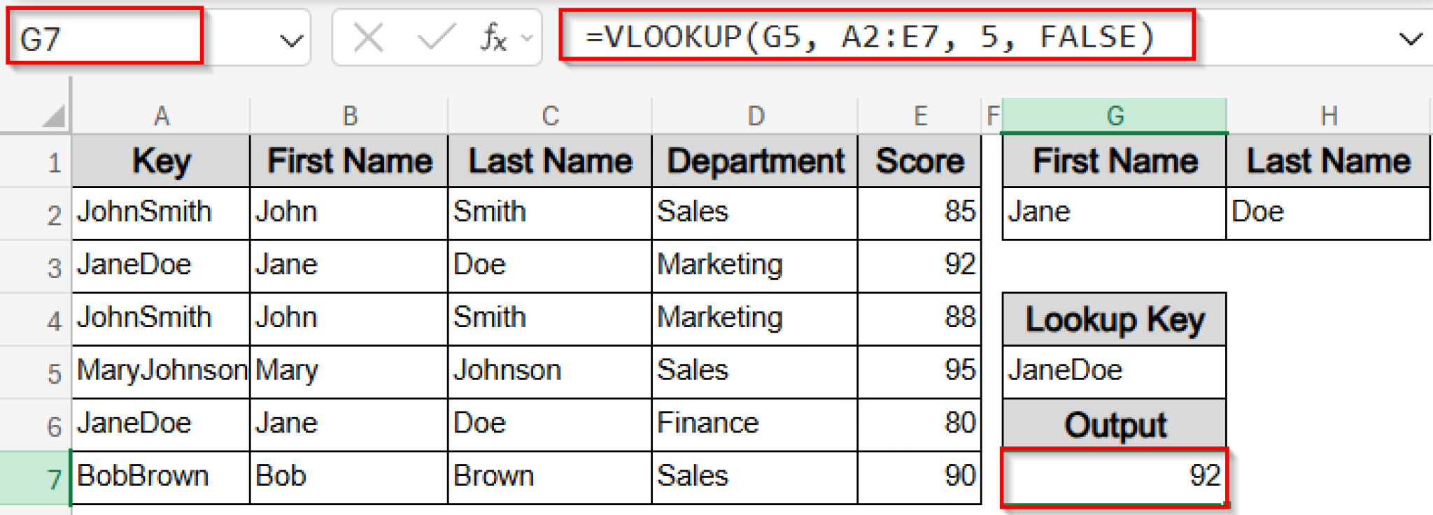Image resolution: width=1433 pixels, height=515 pixels.
Task: Select column header E above Score
Action: pos(920,115)
